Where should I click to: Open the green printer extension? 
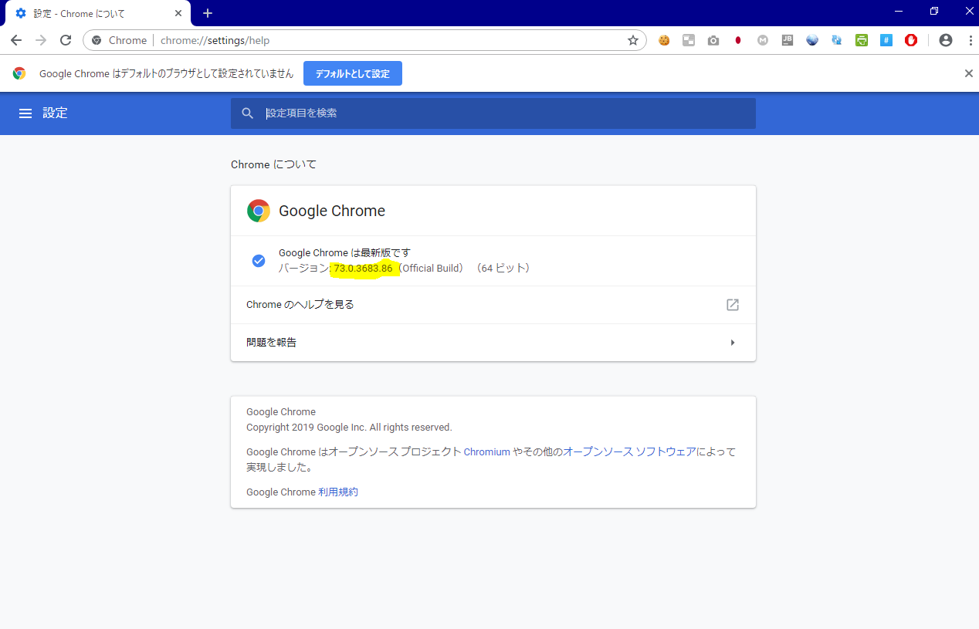point(862,41)
